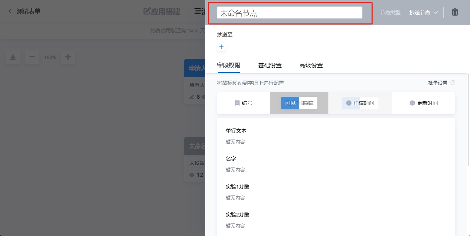
Task: Switch to the 高级设置 tab
Action: click(311, 65)
